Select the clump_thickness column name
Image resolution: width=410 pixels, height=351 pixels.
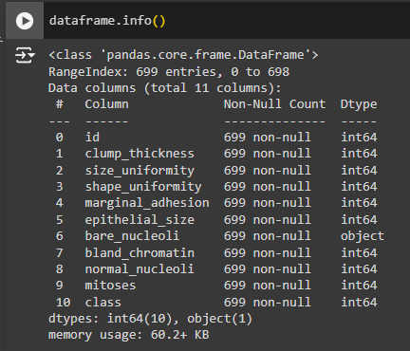click(x=140, y=154)
